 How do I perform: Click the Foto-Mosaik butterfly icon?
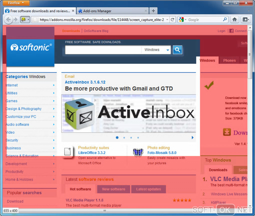pyautogui.click(x=138, y=152)
